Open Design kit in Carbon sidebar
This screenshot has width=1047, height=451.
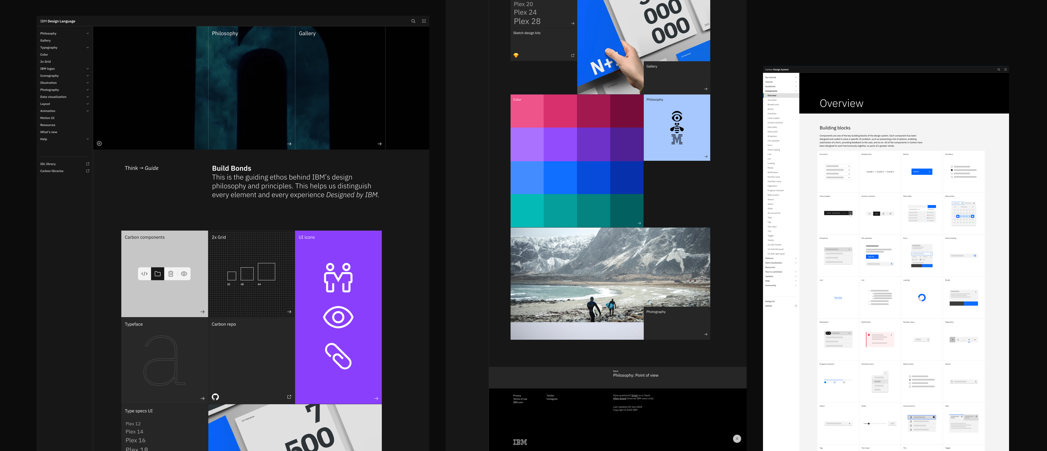[770, 301]
